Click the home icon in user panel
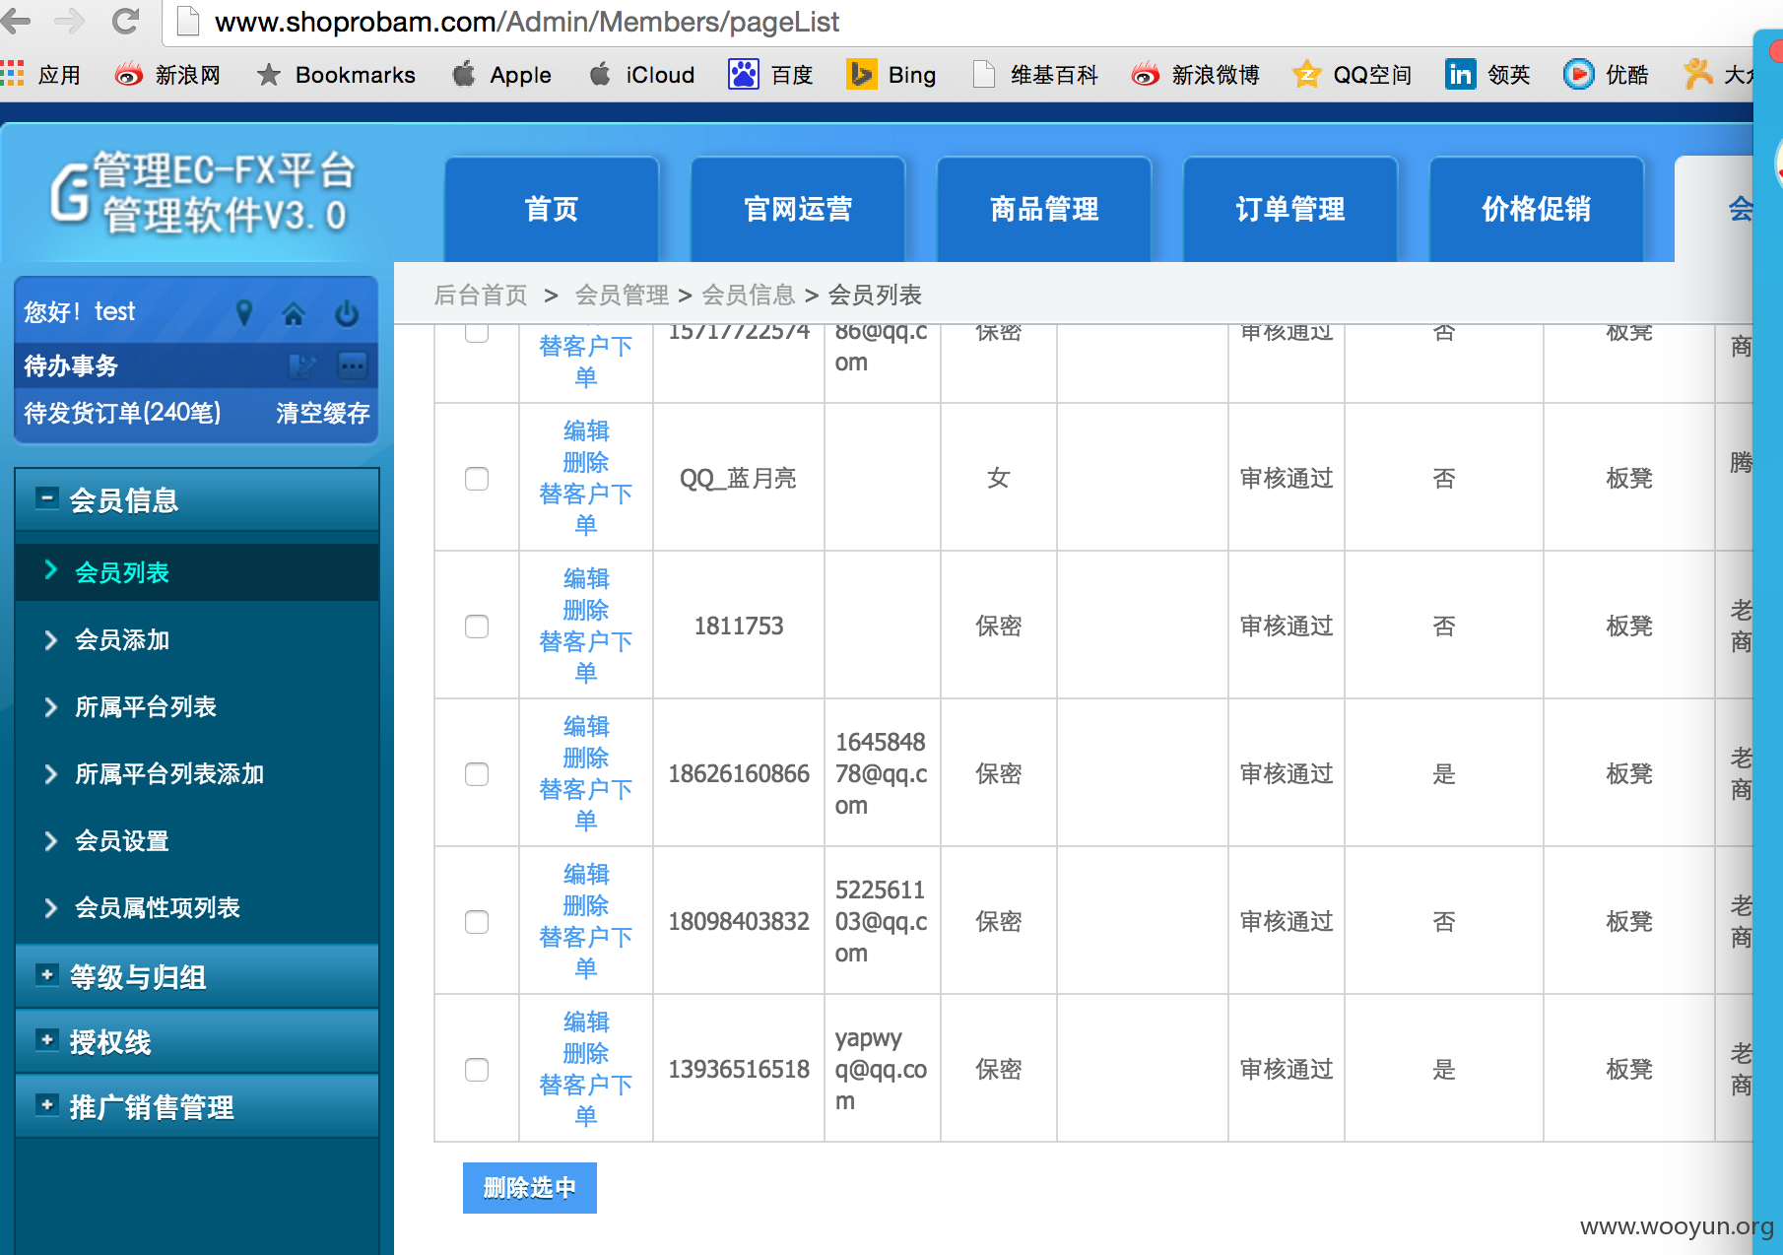 [x=294, y=314]
